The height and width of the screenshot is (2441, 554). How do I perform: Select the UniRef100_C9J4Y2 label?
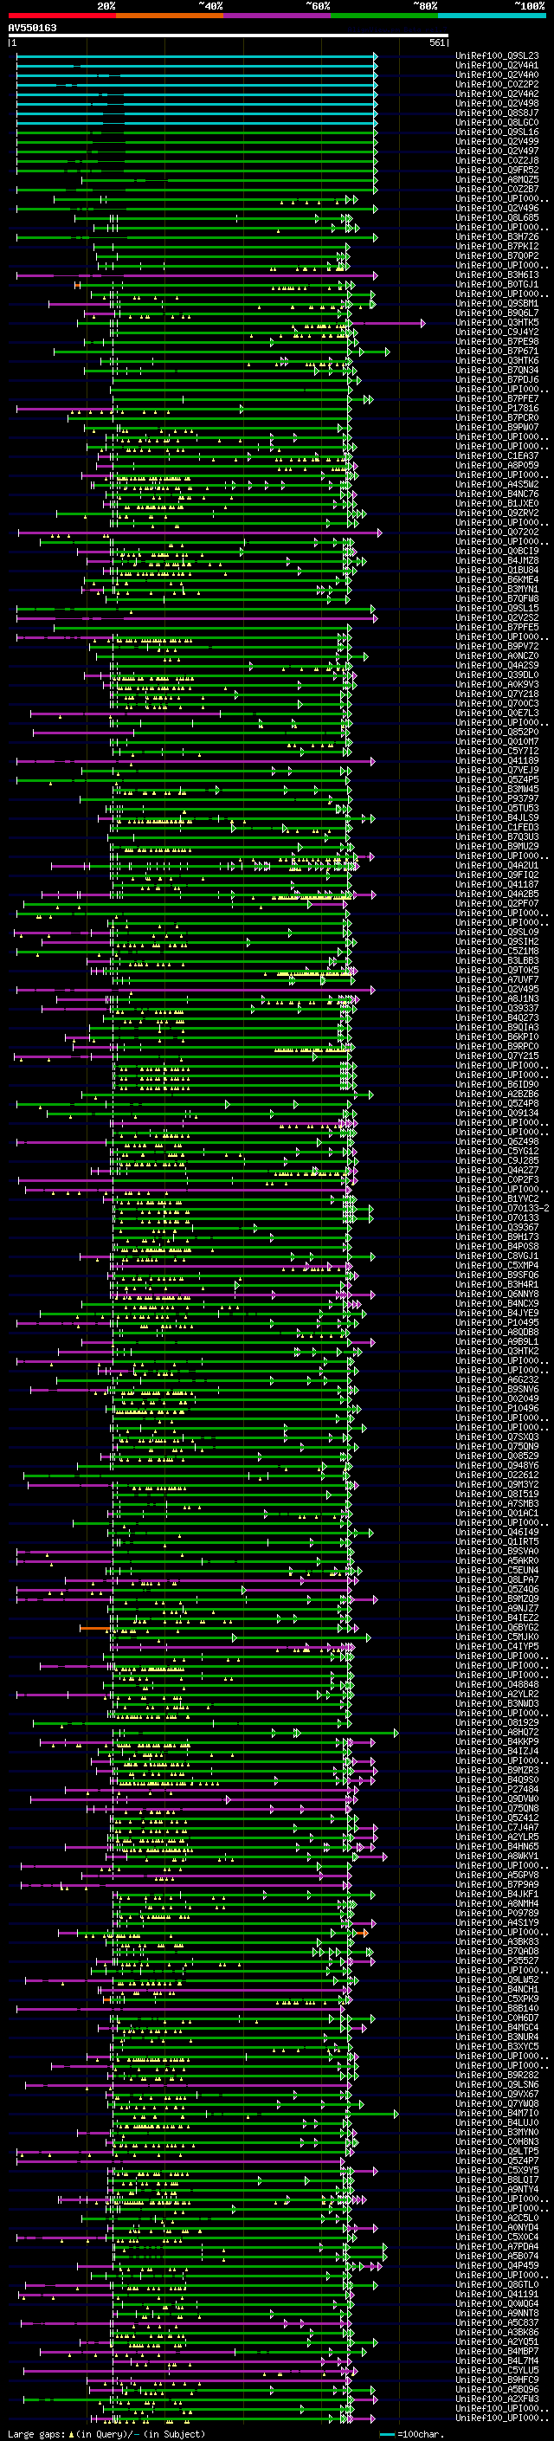(x=497, y=332)
